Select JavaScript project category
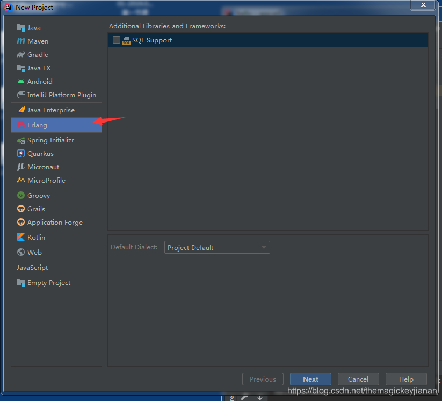This screenshot has height=401, width=442. [32, 268]
